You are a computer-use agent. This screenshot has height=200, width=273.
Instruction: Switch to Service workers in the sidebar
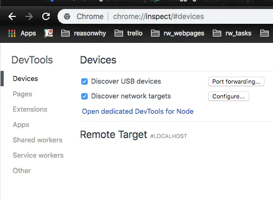(38, 155)
